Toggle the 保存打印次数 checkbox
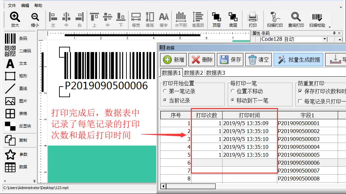This screenshot has height=194, width=346. pos(300,91)
